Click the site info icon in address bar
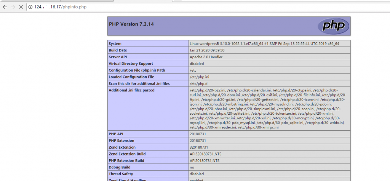Viewport: 390px width, 181px height. point(30,7)
